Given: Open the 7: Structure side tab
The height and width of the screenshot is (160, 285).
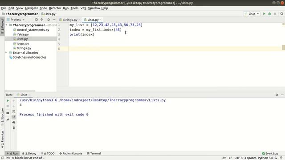Looking at the screenshot, I should point(2,117).
